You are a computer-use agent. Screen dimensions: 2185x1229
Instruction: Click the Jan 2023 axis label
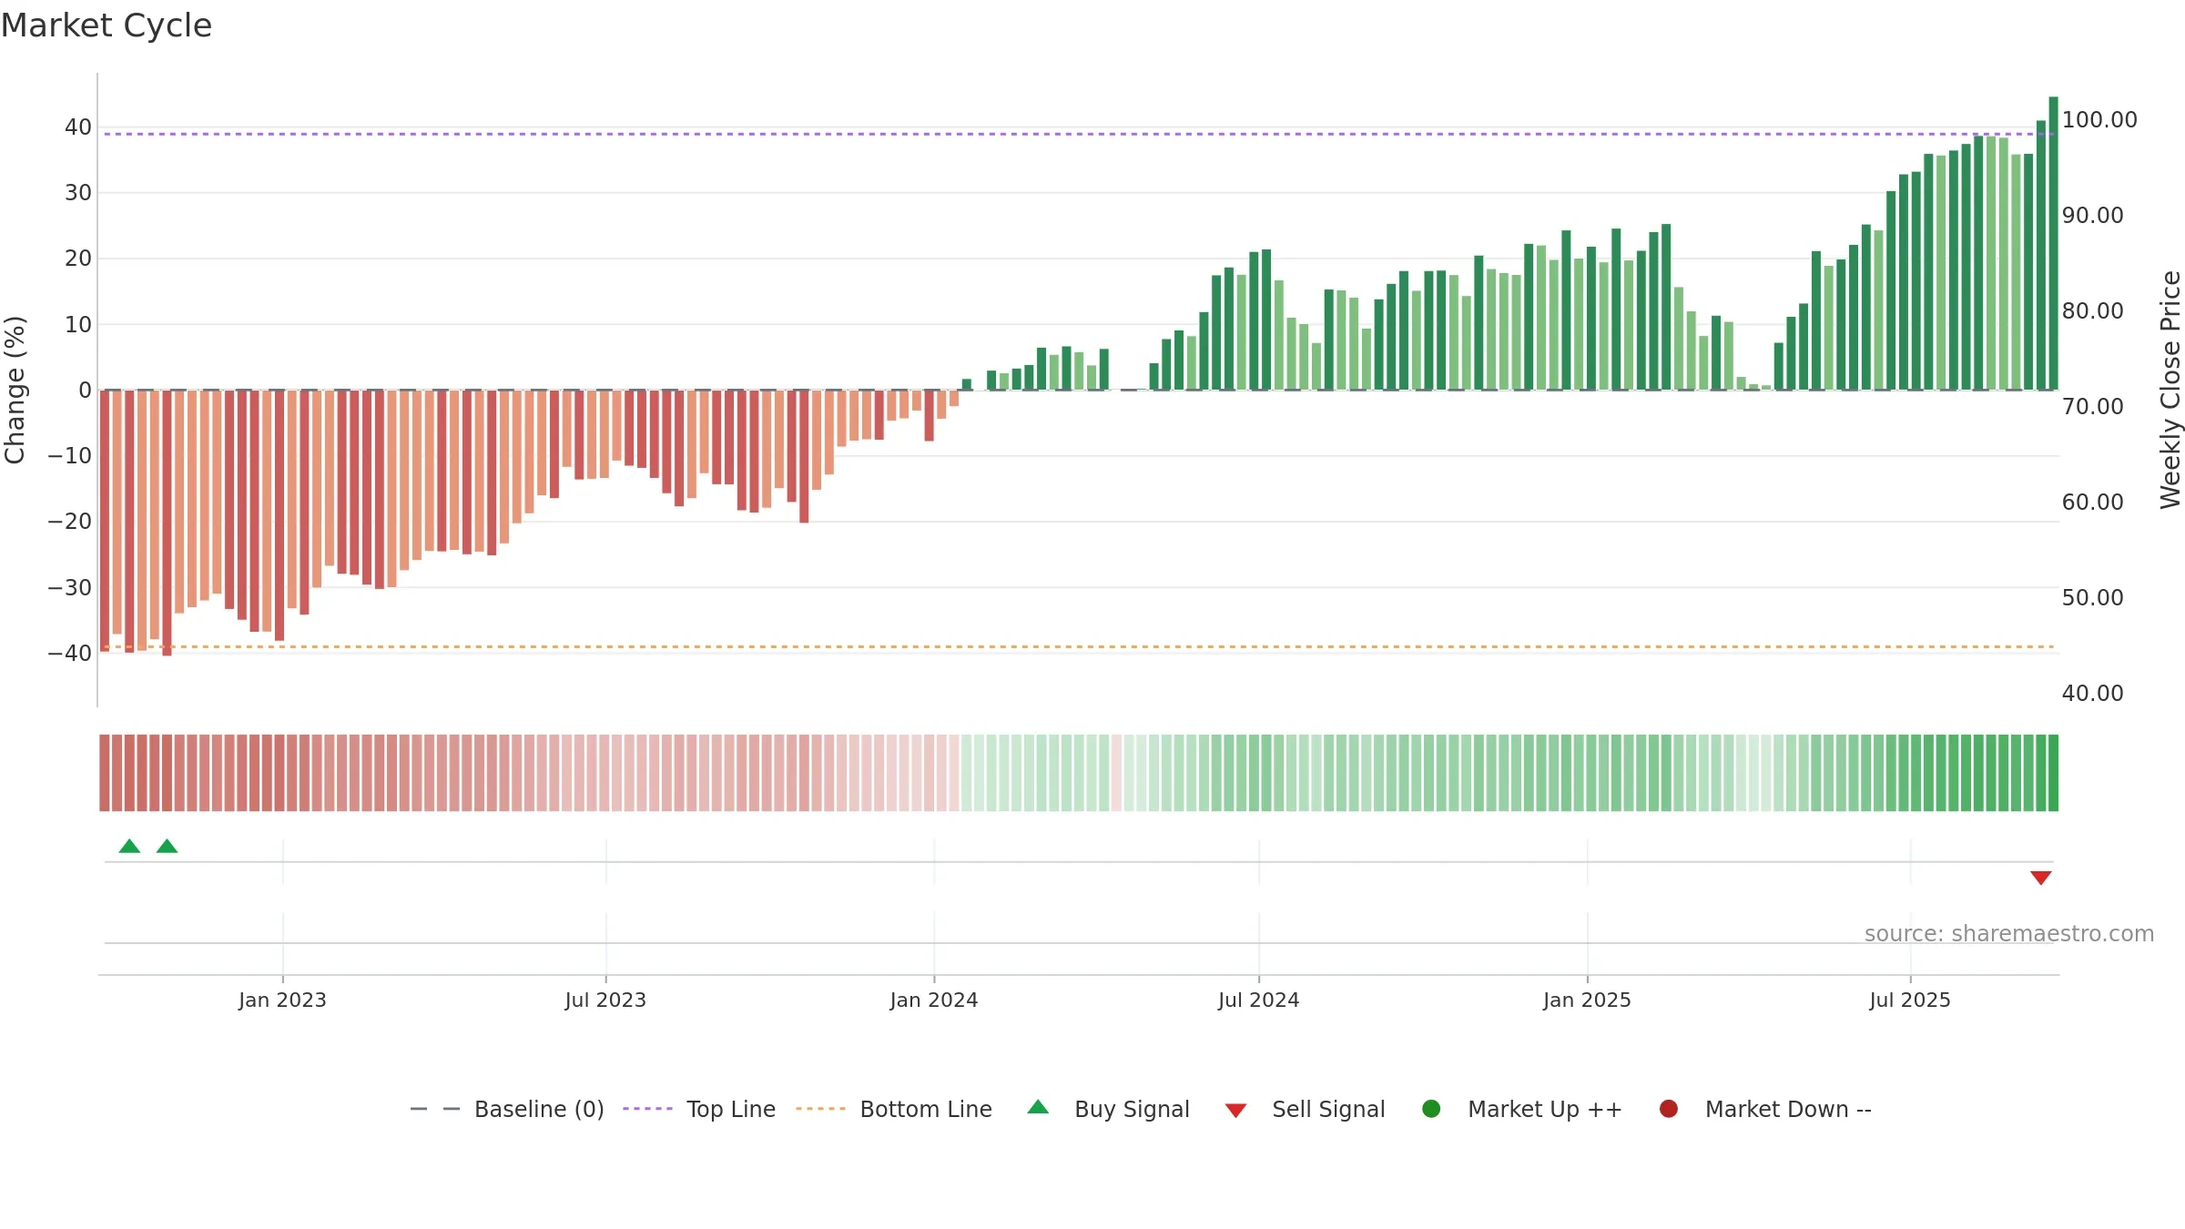pos(282,1000)
